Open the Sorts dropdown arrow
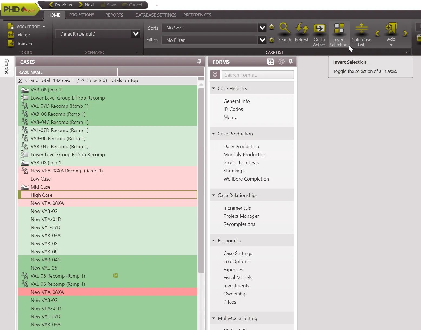This screenshot has height=330, width=421. point(262,28)
